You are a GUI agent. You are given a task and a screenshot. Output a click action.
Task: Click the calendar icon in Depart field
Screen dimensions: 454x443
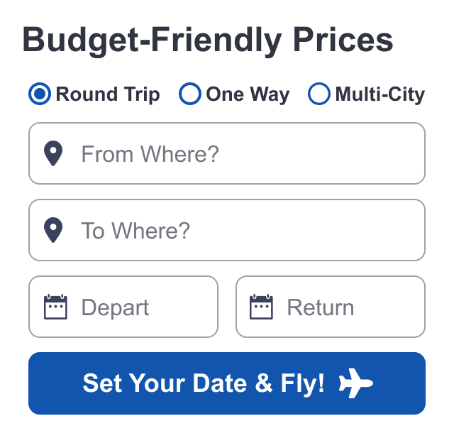[55, 307]
